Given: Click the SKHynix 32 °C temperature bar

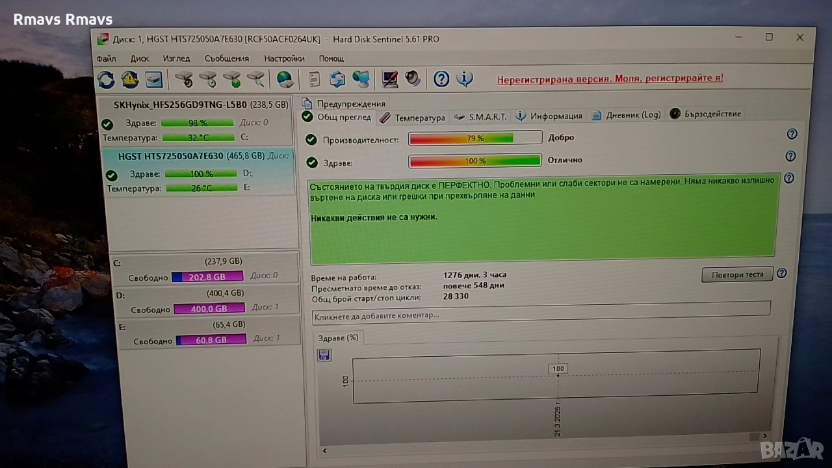Looking at the screenshot, I should tap(198, 137).
